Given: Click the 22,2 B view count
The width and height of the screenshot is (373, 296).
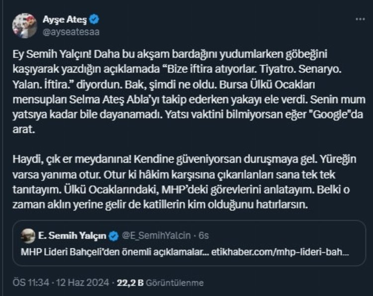Looking at the screenshot, I should click(130, 283).
